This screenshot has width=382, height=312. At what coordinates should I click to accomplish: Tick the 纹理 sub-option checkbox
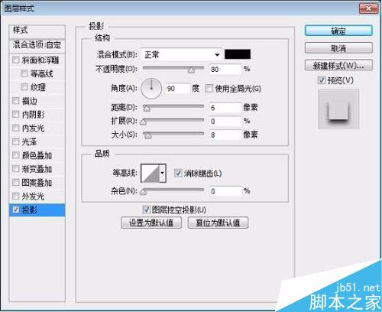click(x=24, y=87)
